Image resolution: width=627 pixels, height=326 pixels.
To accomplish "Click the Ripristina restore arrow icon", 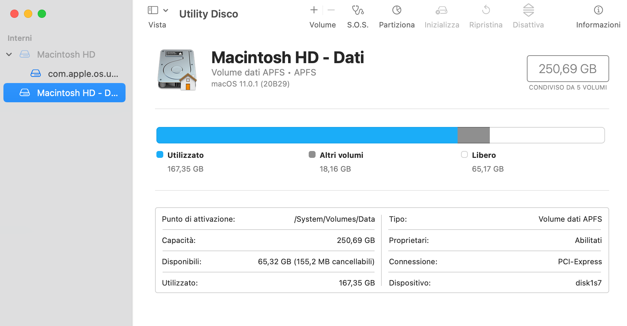I will (486, 10).
